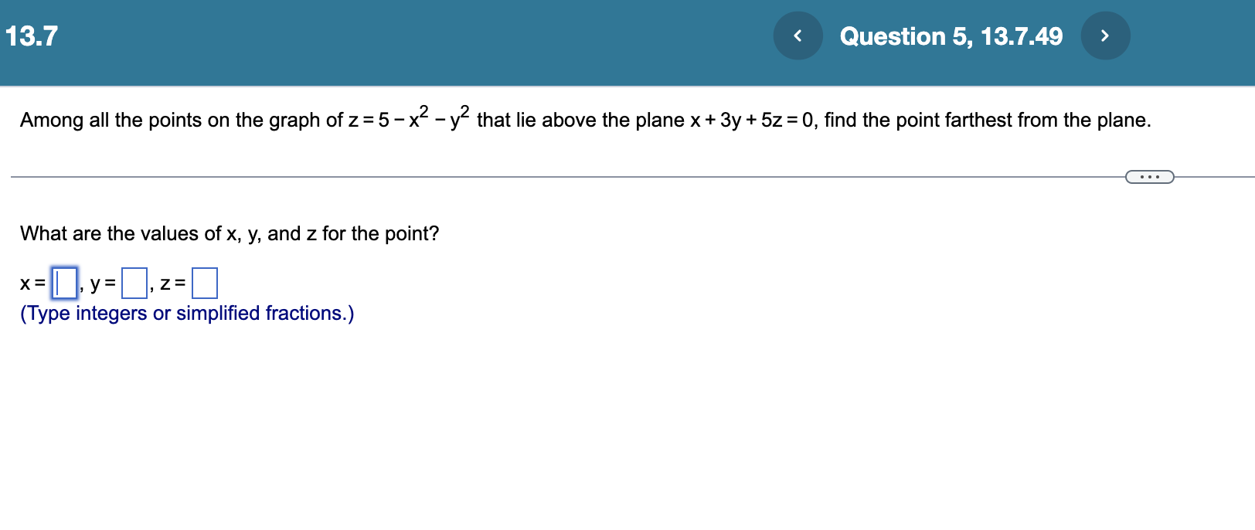
Task: Click the answer hint text about fractions
Action: click(x=187, y=313)
